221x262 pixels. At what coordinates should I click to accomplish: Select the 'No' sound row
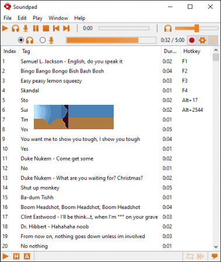click(x=106, y=168)
